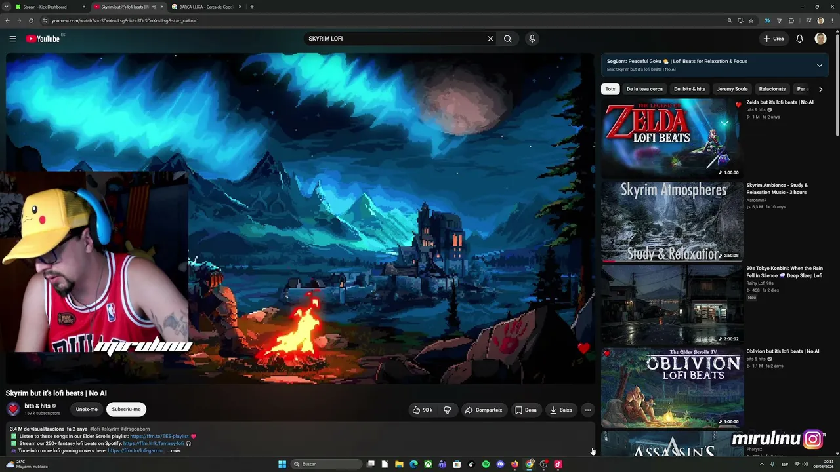Dislike the video with thumbs down
840x472 pixels.
tap(448, 410)
